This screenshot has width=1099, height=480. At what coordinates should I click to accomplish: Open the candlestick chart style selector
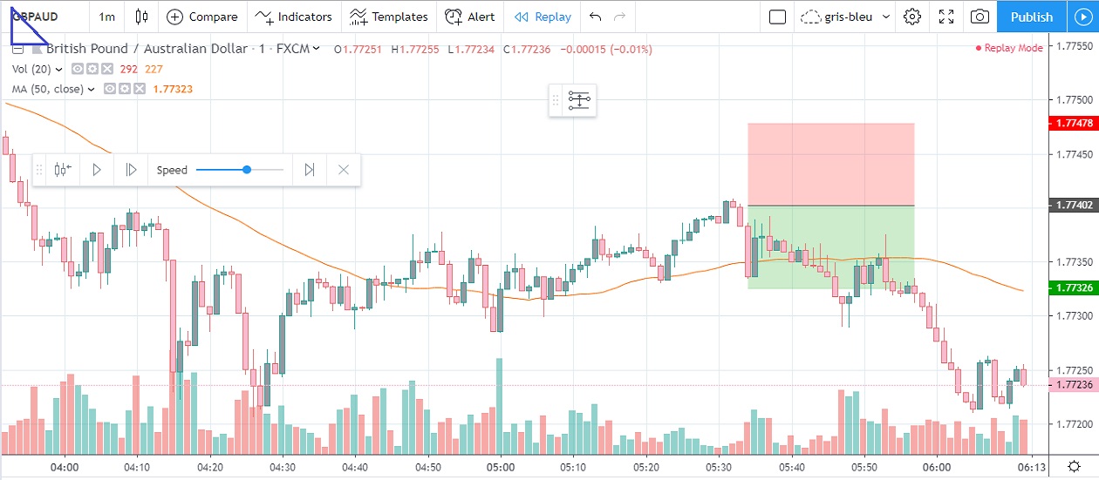[x=142, y=17]
